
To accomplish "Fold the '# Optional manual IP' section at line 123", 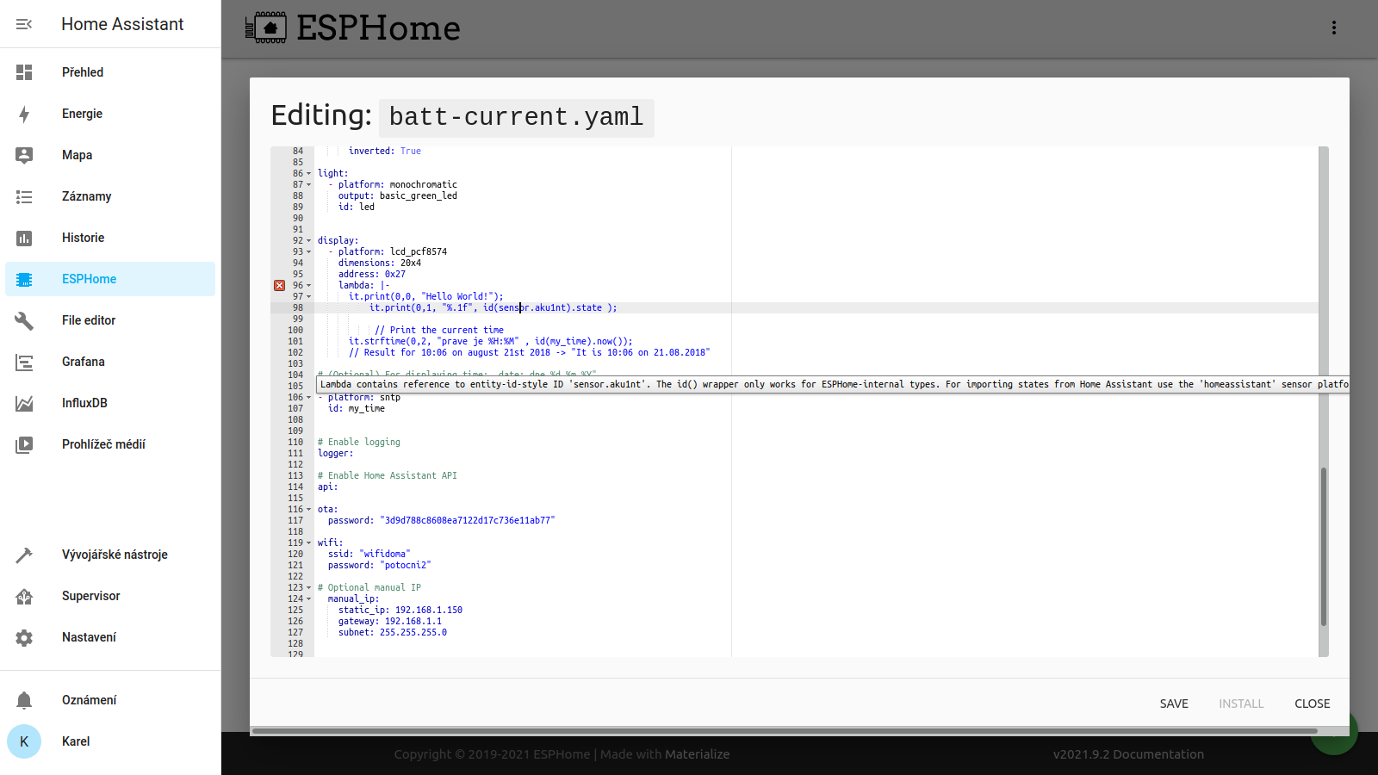I will tap(309, 587).
